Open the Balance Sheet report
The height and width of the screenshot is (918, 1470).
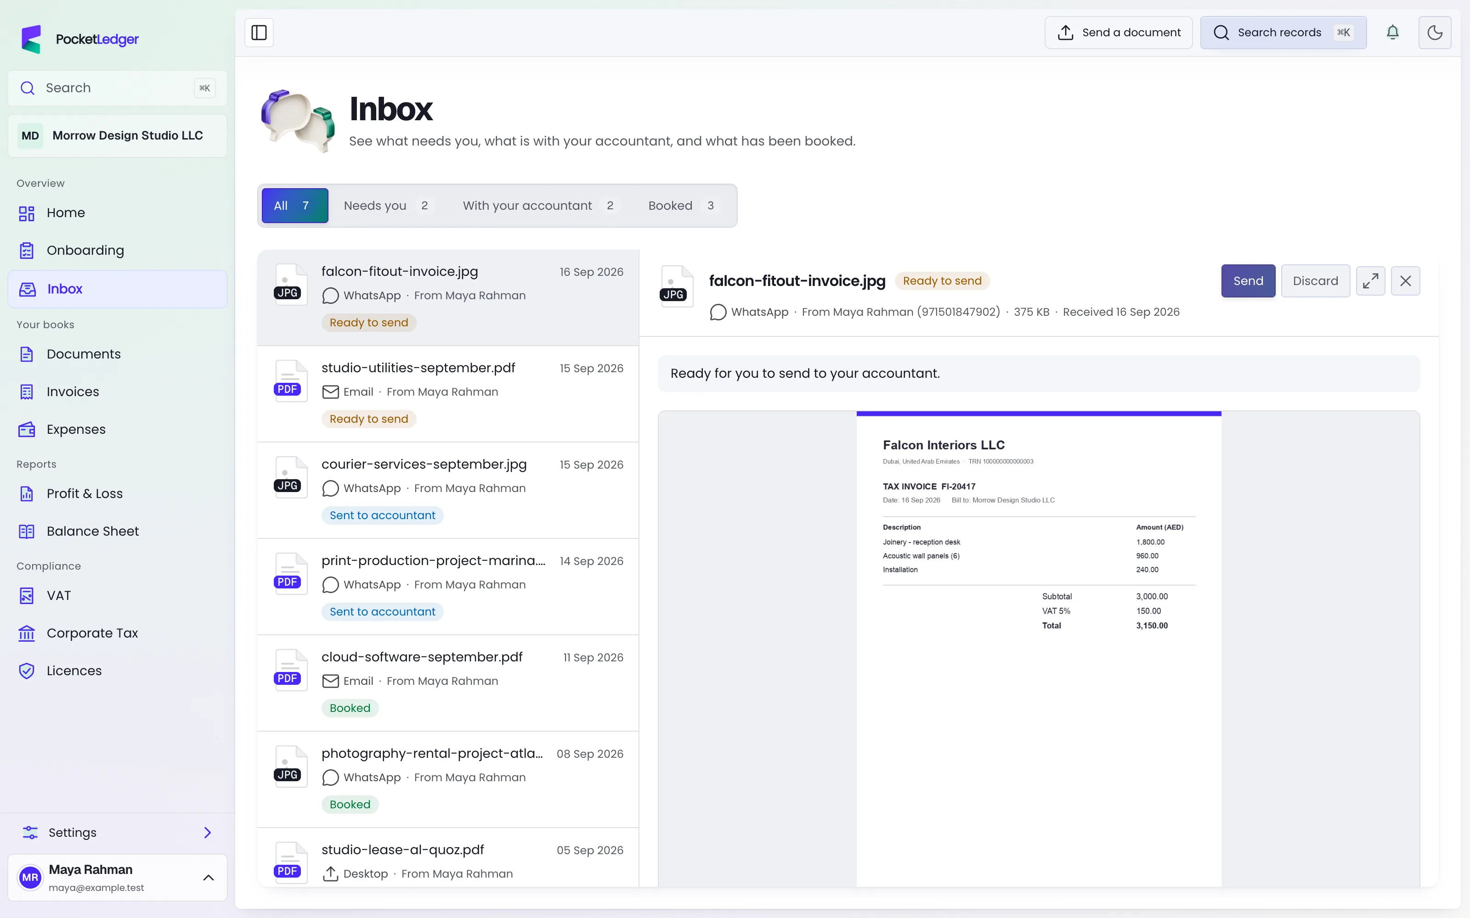point(117,531)
